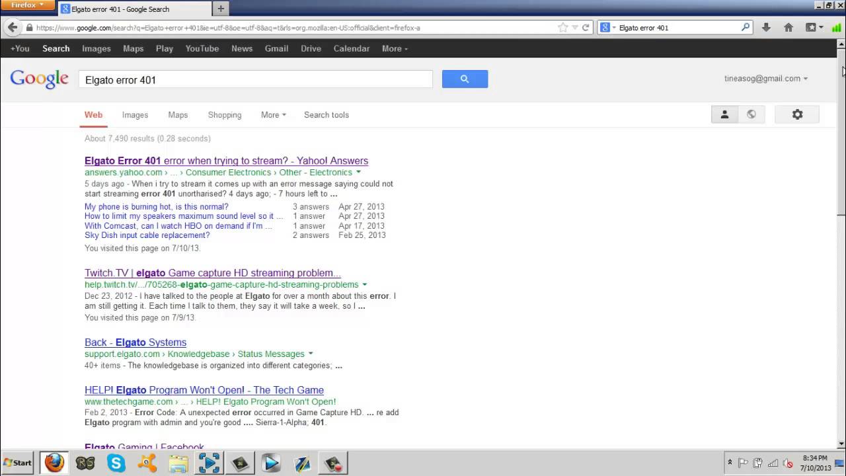Screen dimensions: 846x476
Task: Expand the More dropdown in Google black bar
Action: click(395, 48)
